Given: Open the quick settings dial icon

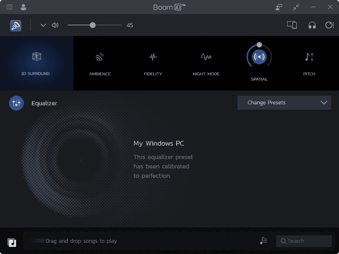Looking at the screenshot, I should [330, 25].
